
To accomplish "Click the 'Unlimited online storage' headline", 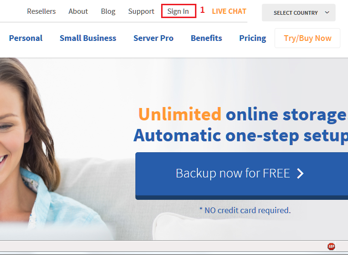I will tap(243, 115).
